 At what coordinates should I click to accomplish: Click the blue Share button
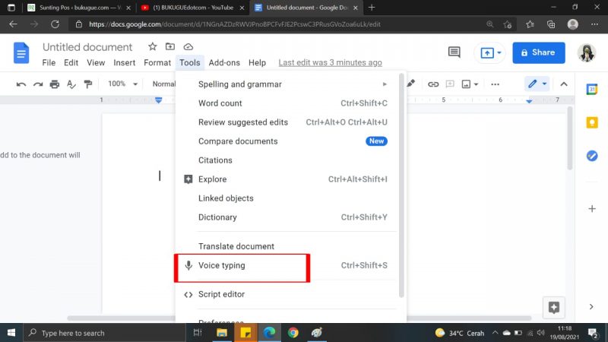539,52
